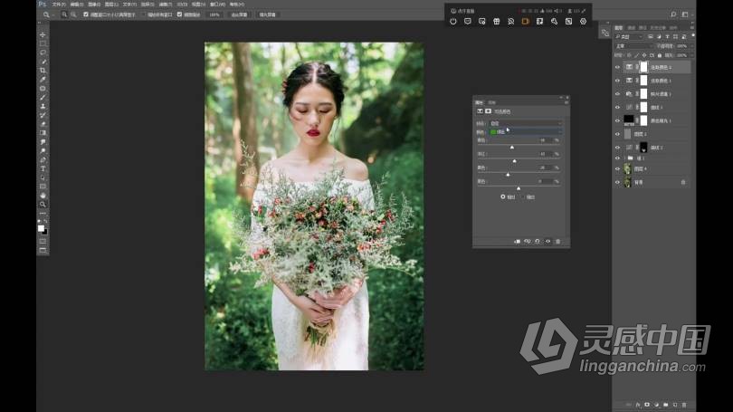Click Selective Color 2 layer mask thumbnail
This screenshot has width=733, height=412.
[644, 67]
